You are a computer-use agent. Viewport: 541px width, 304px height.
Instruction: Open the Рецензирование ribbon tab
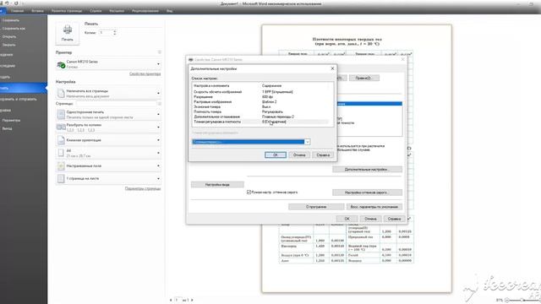145,11
